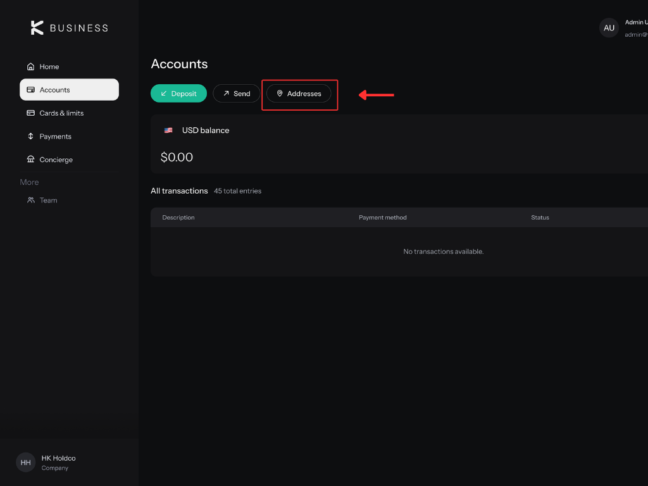
Task: Click the Status column header
Action: point(540,218)
